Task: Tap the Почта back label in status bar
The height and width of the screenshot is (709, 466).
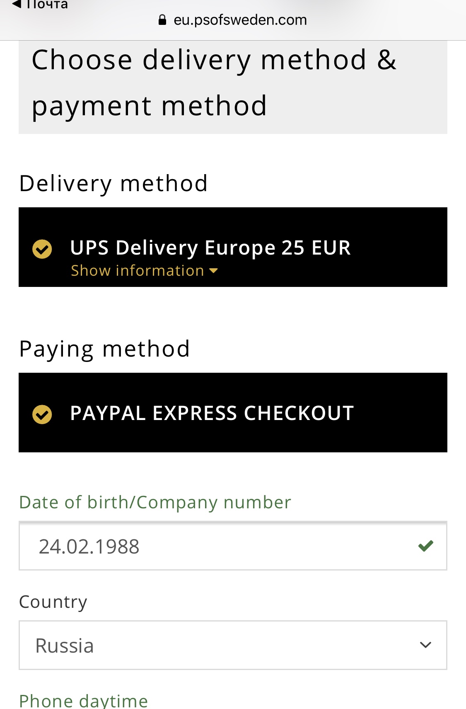Action: [47, 5]
